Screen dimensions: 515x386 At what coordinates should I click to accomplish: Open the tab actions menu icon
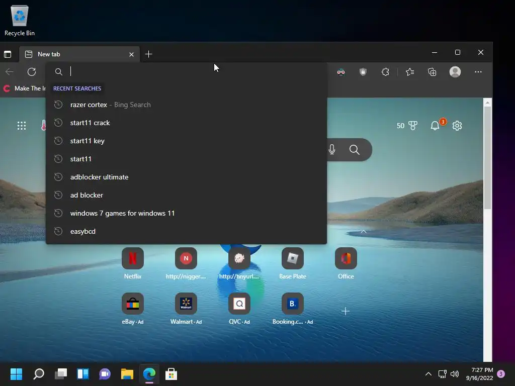pyautogui.click(x=8, y=54)
